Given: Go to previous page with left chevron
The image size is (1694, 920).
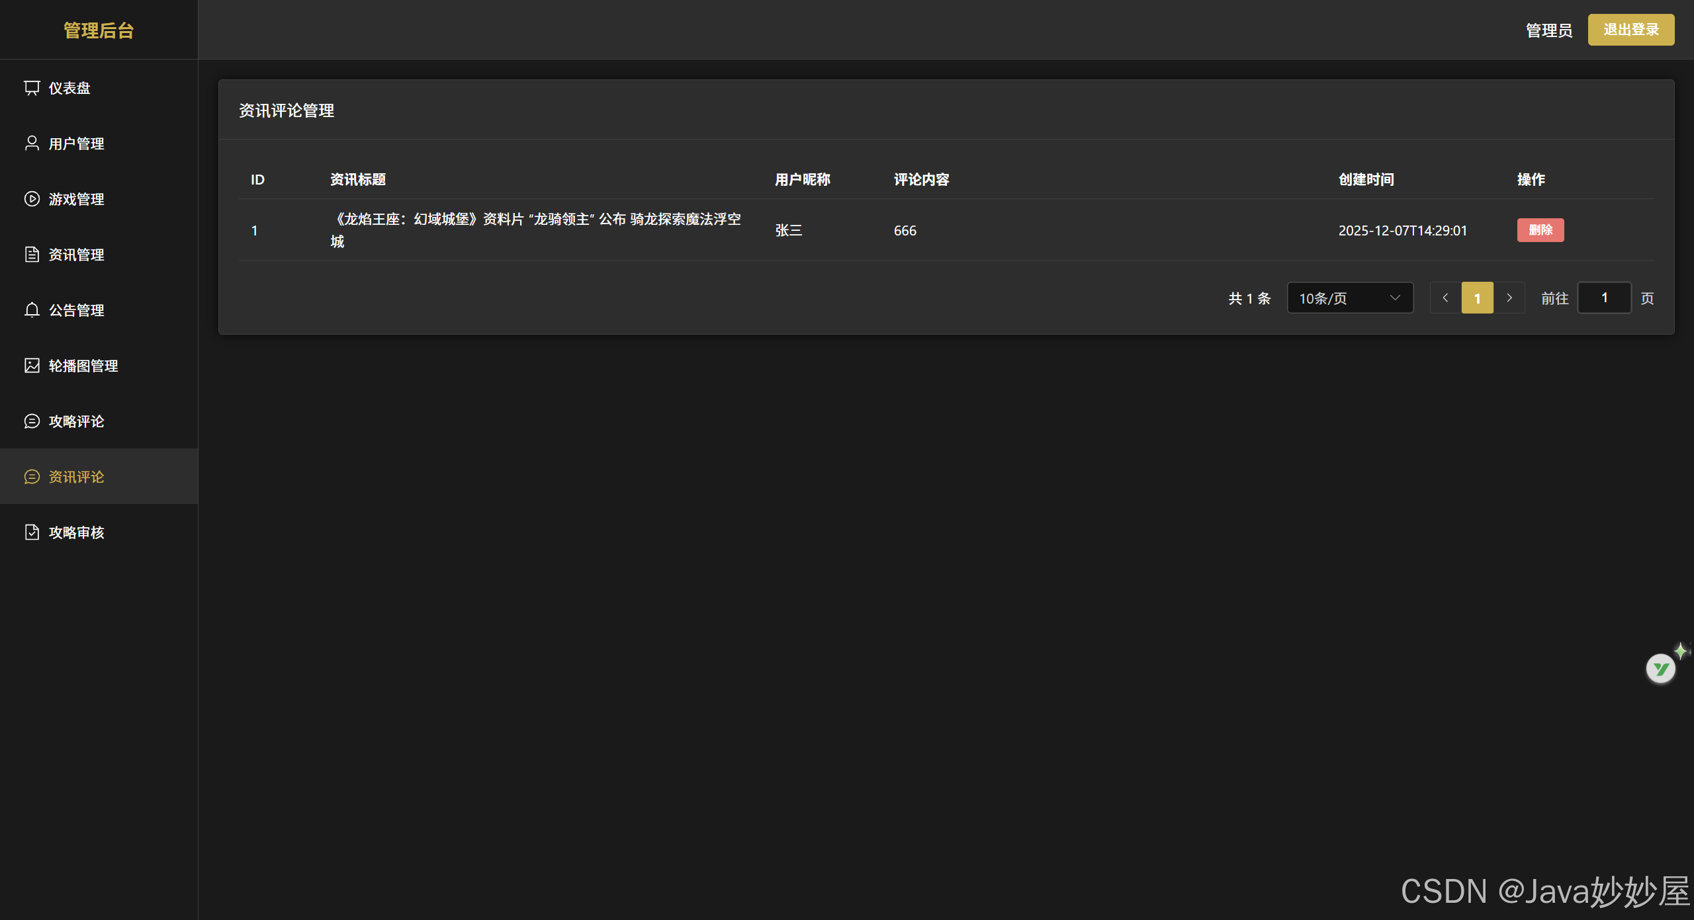Looking at the screenshot, I should pyautogui.click(x=1445, y=298).
